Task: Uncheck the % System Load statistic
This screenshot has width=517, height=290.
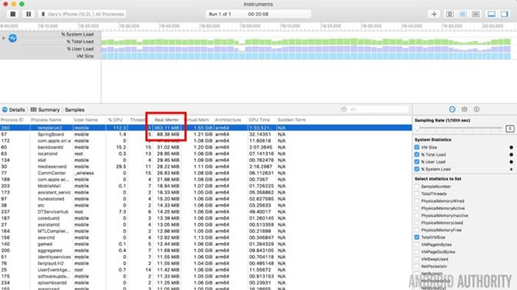Action: (x=417, y=169)
